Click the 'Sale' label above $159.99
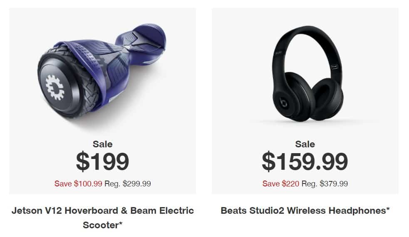This screenshot has width=409, height=237. 305,144
